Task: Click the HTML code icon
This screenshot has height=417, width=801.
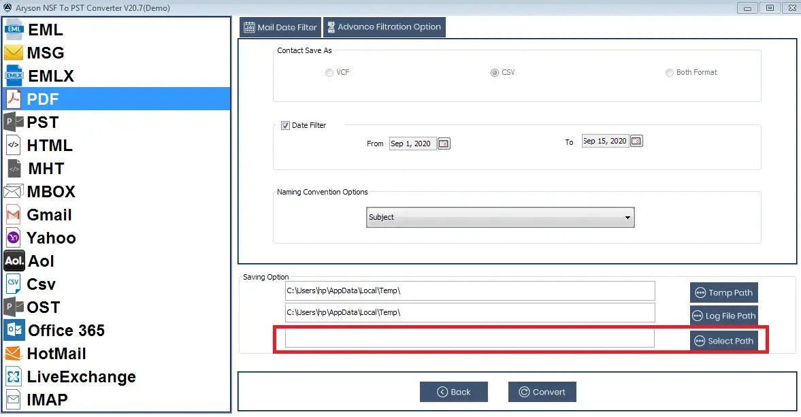Action: click(x=14, y=145)
